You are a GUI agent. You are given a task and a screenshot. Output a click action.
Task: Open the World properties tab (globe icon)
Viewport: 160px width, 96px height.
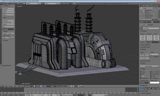150,22
